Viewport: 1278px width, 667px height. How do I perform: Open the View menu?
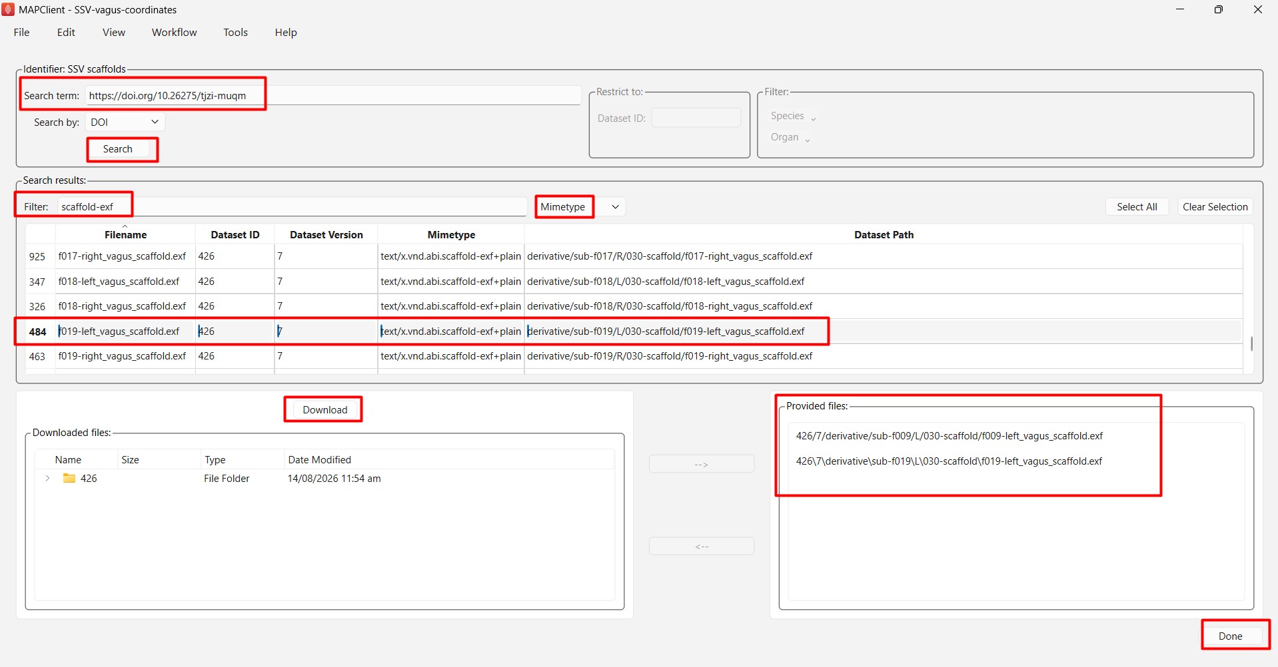[114, 33]
